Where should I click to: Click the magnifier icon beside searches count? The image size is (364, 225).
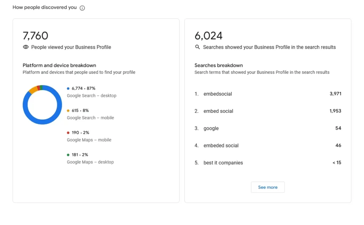(x=198, y=47)
